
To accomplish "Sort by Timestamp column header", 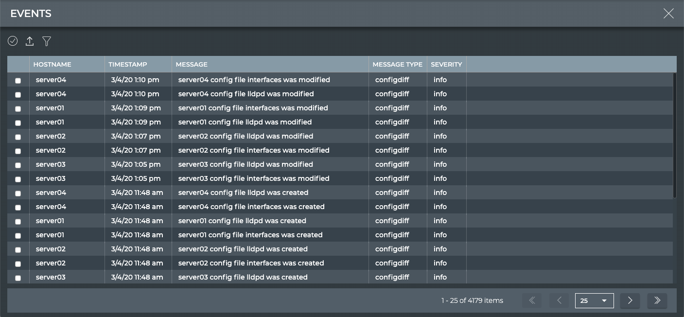I will 128,64.
